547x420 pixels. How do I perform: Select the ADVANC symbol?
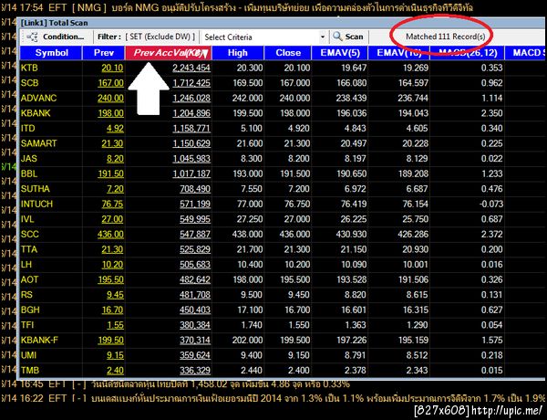[x=38, y=98]
